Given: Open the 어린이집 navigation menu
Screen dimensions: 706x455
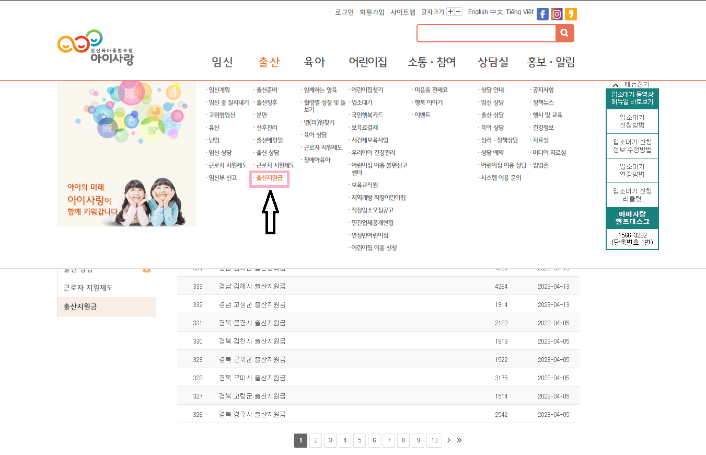Looking at the screenshot, I should 369,62.
